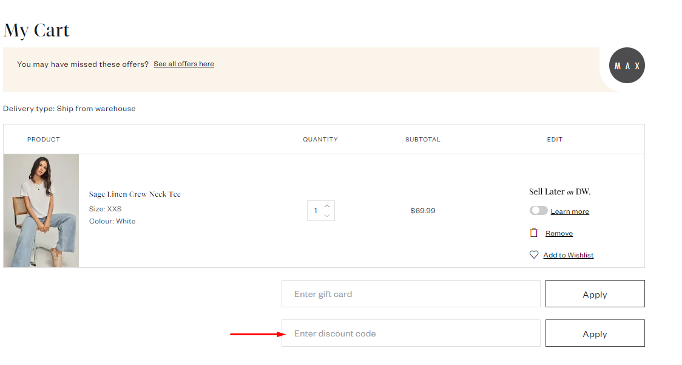682x365 pixels.
Task: Click the My Cart heading
Action: [36, 30]
